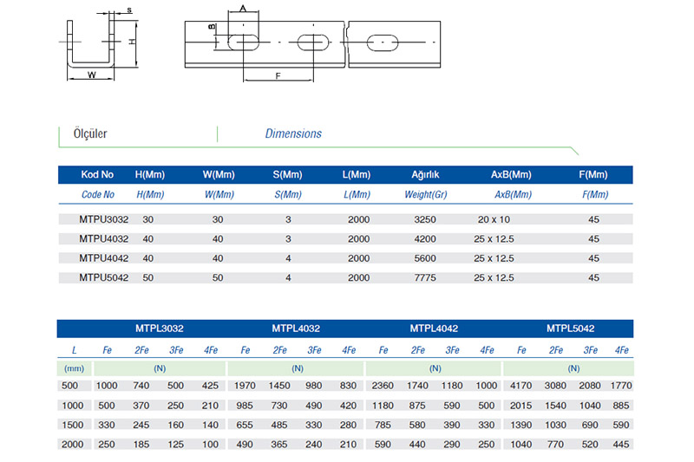
Task: Select product code 'MTPU4032'
Action: pos(103,238)
